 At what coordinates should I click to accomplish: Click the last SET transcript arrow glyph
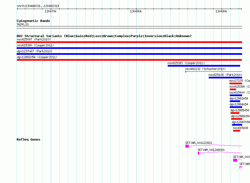pos(241,167)
